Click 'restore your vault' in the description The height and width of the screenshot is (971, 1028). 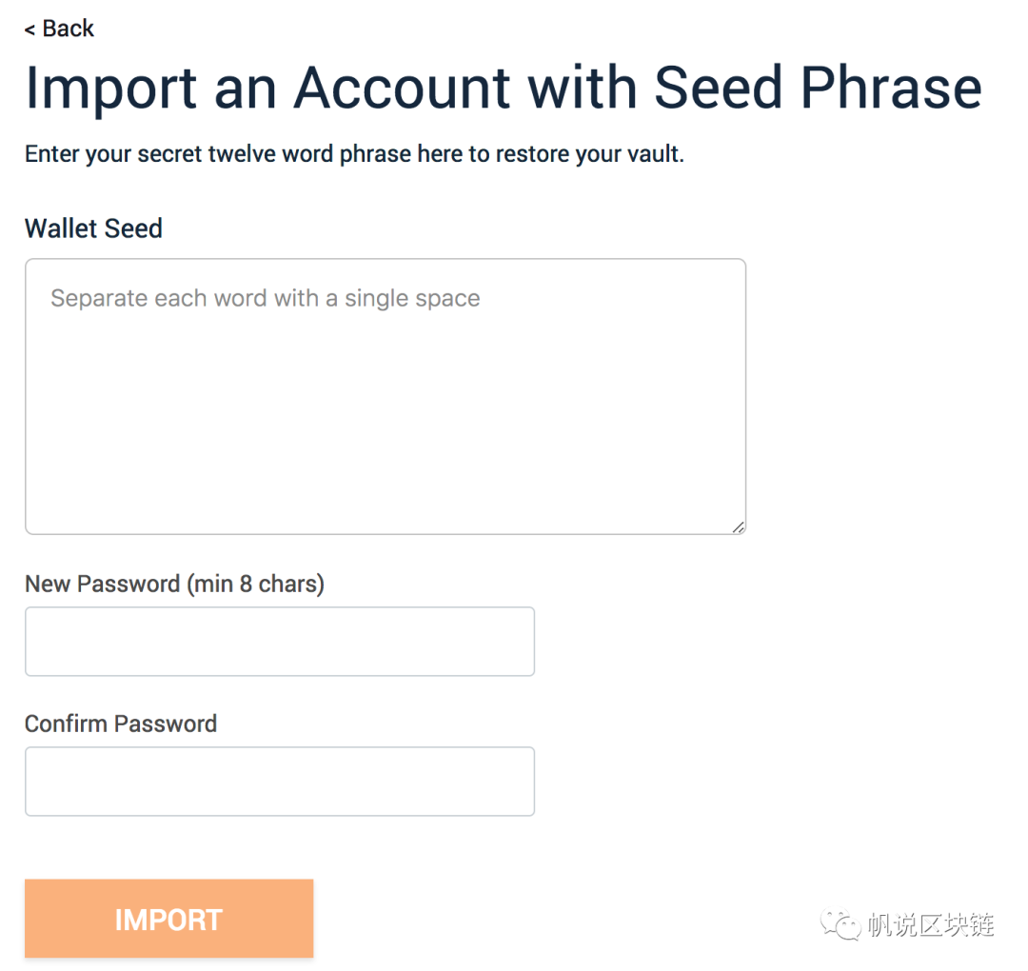pos(589,154)
